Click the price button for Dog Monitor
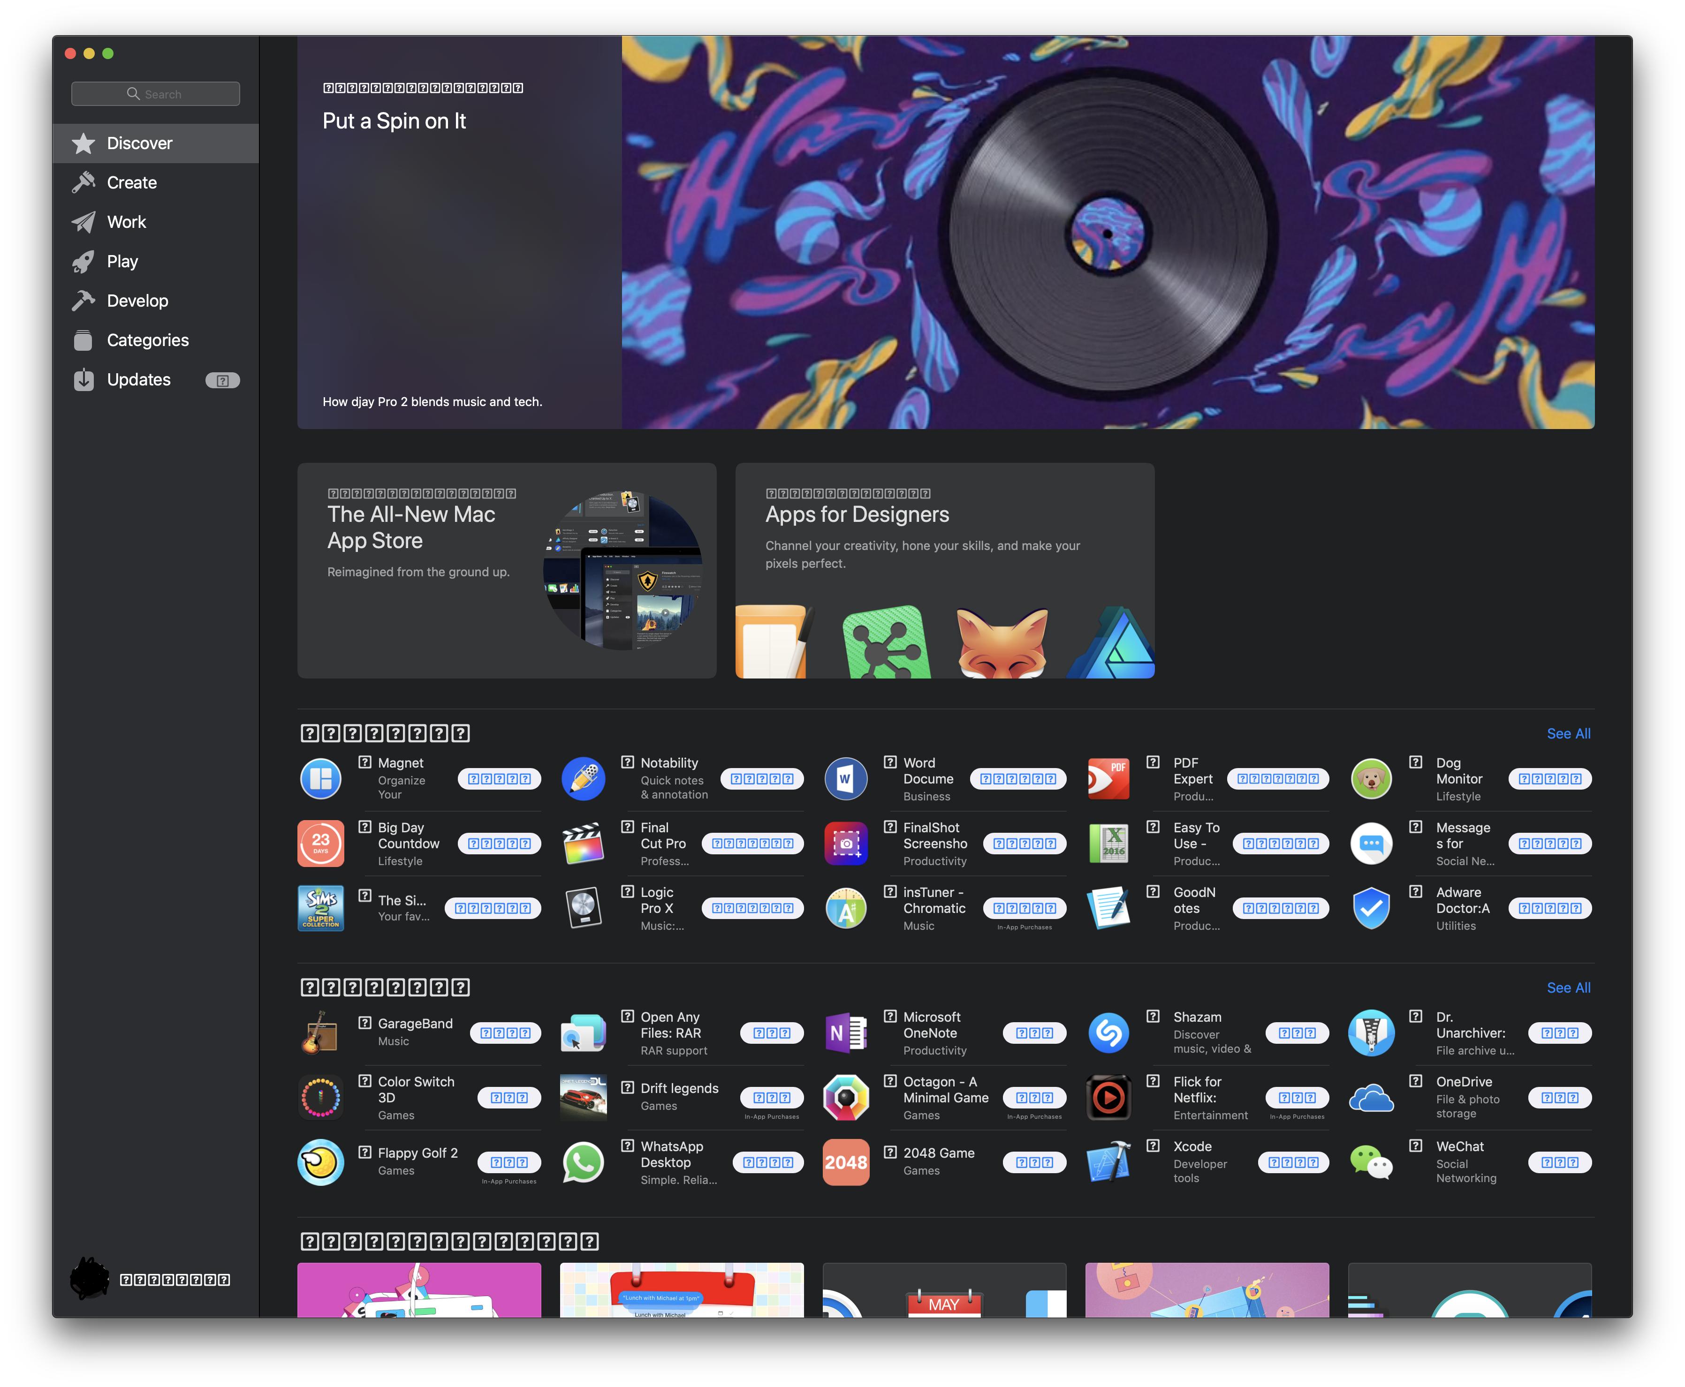This screenshot has width=1685, height=1387. point(1550,779)
